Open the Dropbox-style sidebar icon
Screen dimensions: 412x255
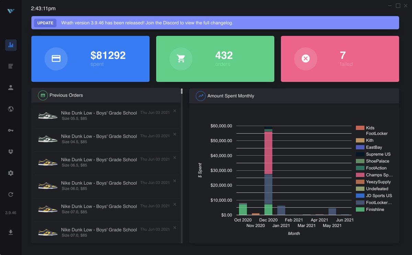click(x=11, y=152)
